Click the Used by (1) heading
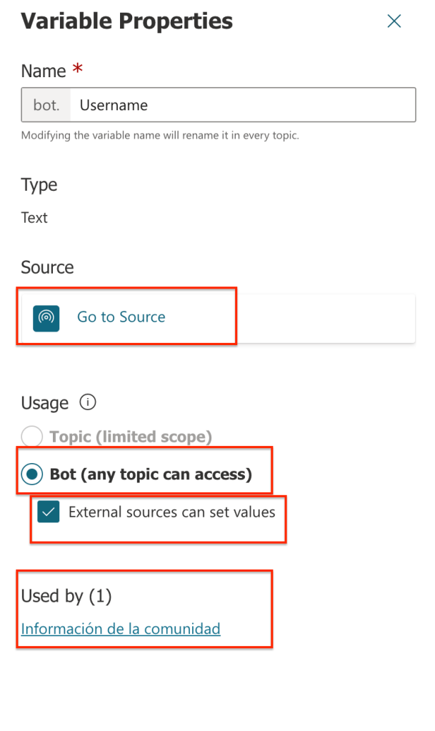435x731 pixels. (66, 596)
